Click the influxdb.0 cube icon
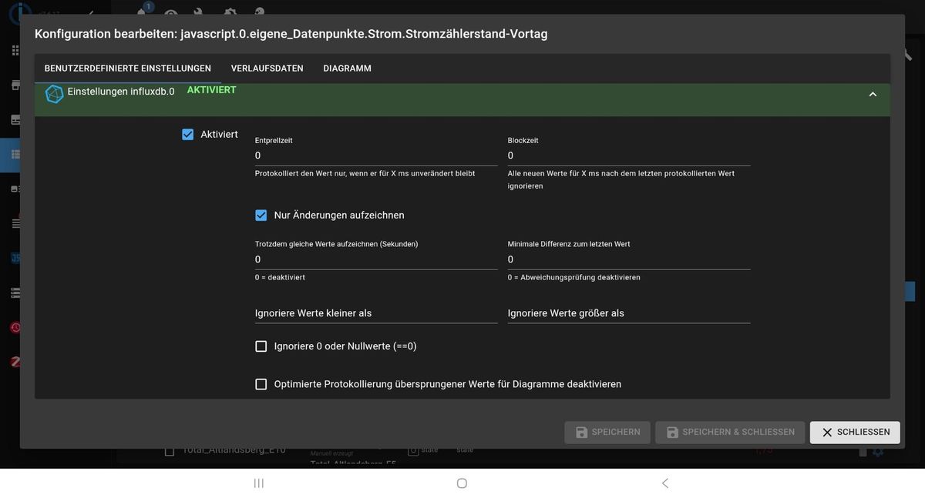925x498 pixels. [x=54, y=93]
